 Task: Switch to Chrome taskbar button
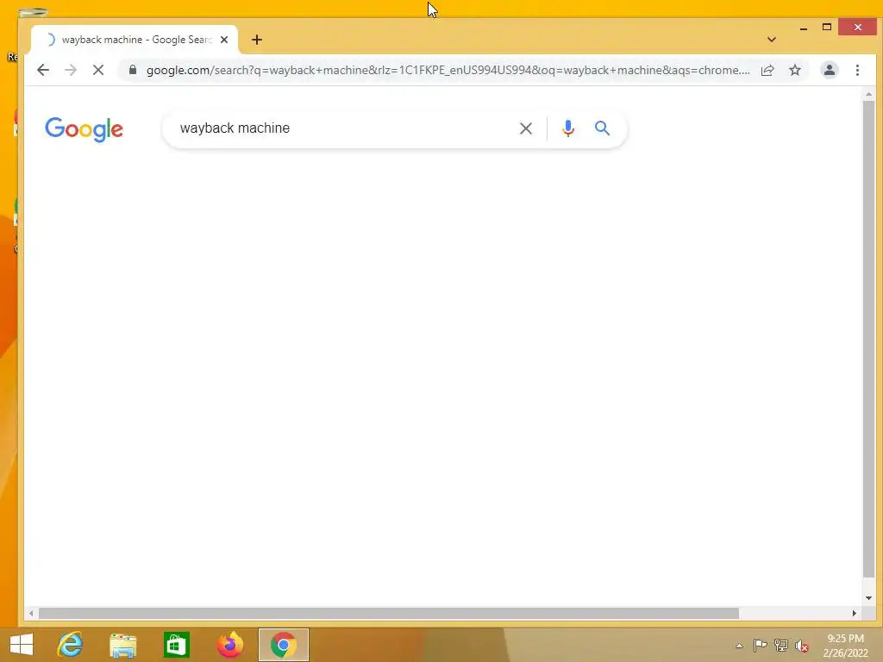(283, 645)
